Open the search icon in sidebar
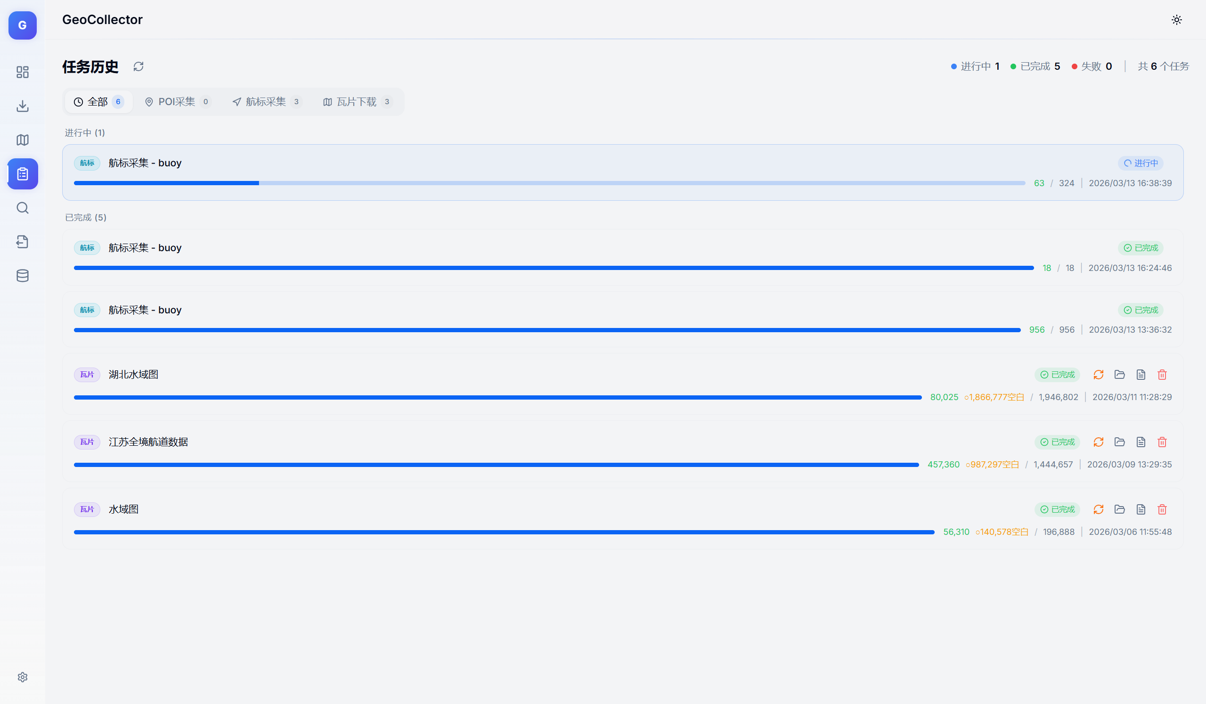 pos(23,208)
